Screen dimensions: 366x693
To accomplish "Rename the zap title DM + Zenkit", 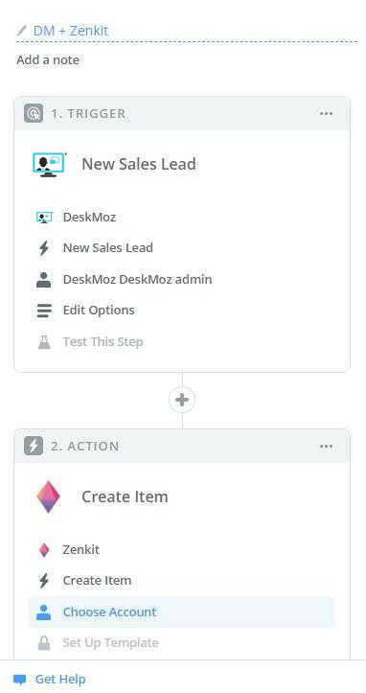I will (71, 31).
